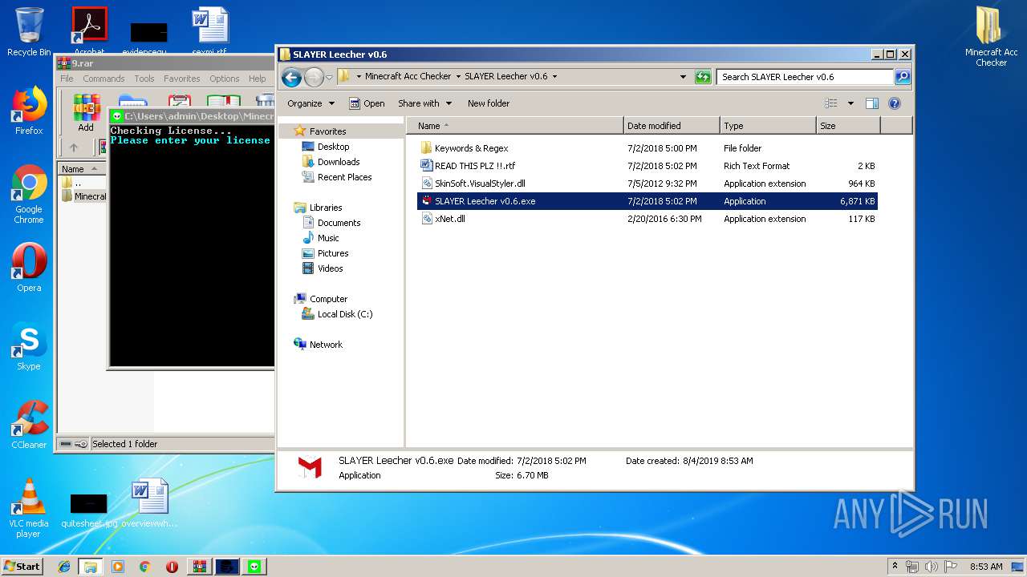Launch Skype from the desktop
The image size is (1027, 577).
click(x=29, y=347)
